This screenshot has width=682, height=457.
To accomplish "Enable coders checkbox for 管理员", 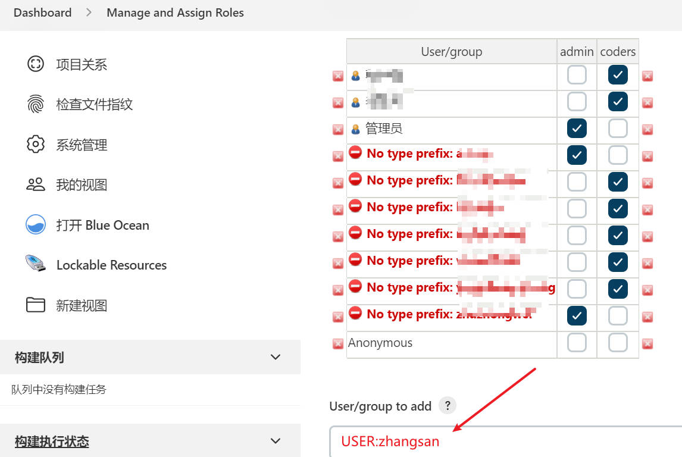I will click(x=618, y=129).
